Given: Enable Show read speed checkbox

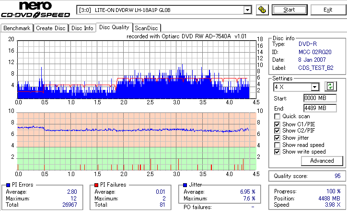Looking at the screenshot, I should pos(277,145).
